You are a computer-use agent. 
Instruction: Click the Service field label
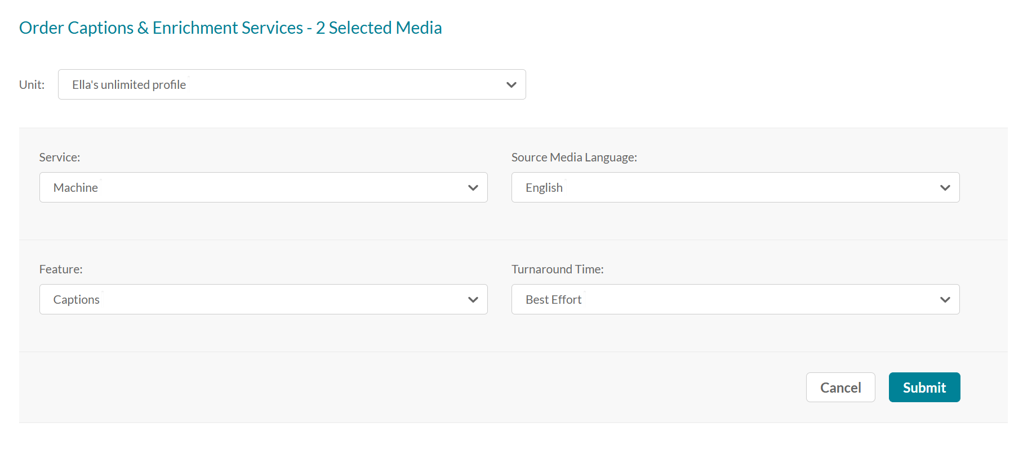[60, 157]
